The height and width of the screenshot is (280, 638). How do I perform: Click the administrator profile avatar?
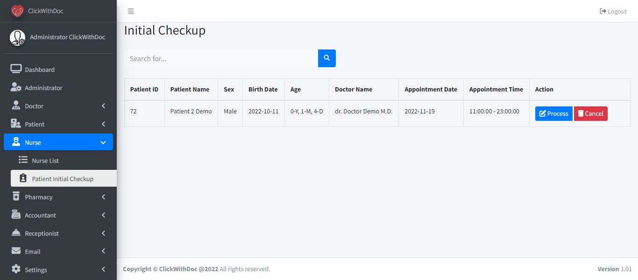18,38
